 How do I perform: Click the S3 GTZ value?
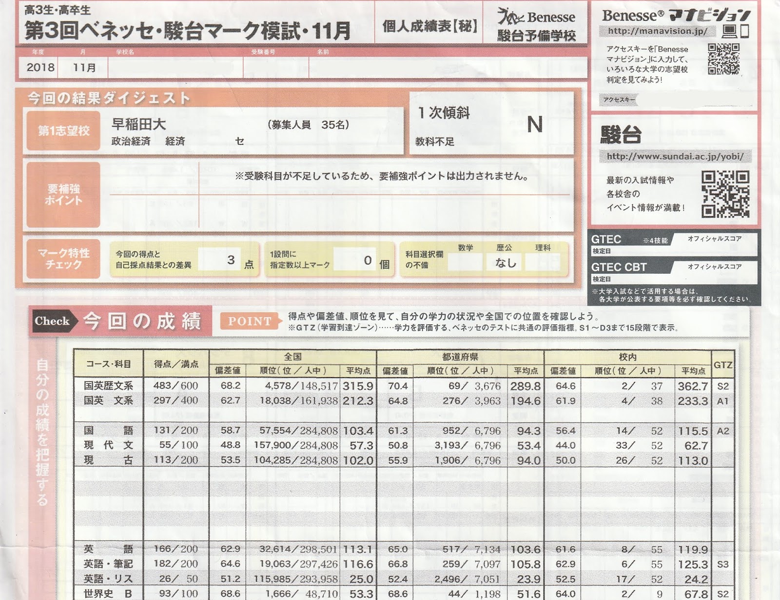(722, 564)
